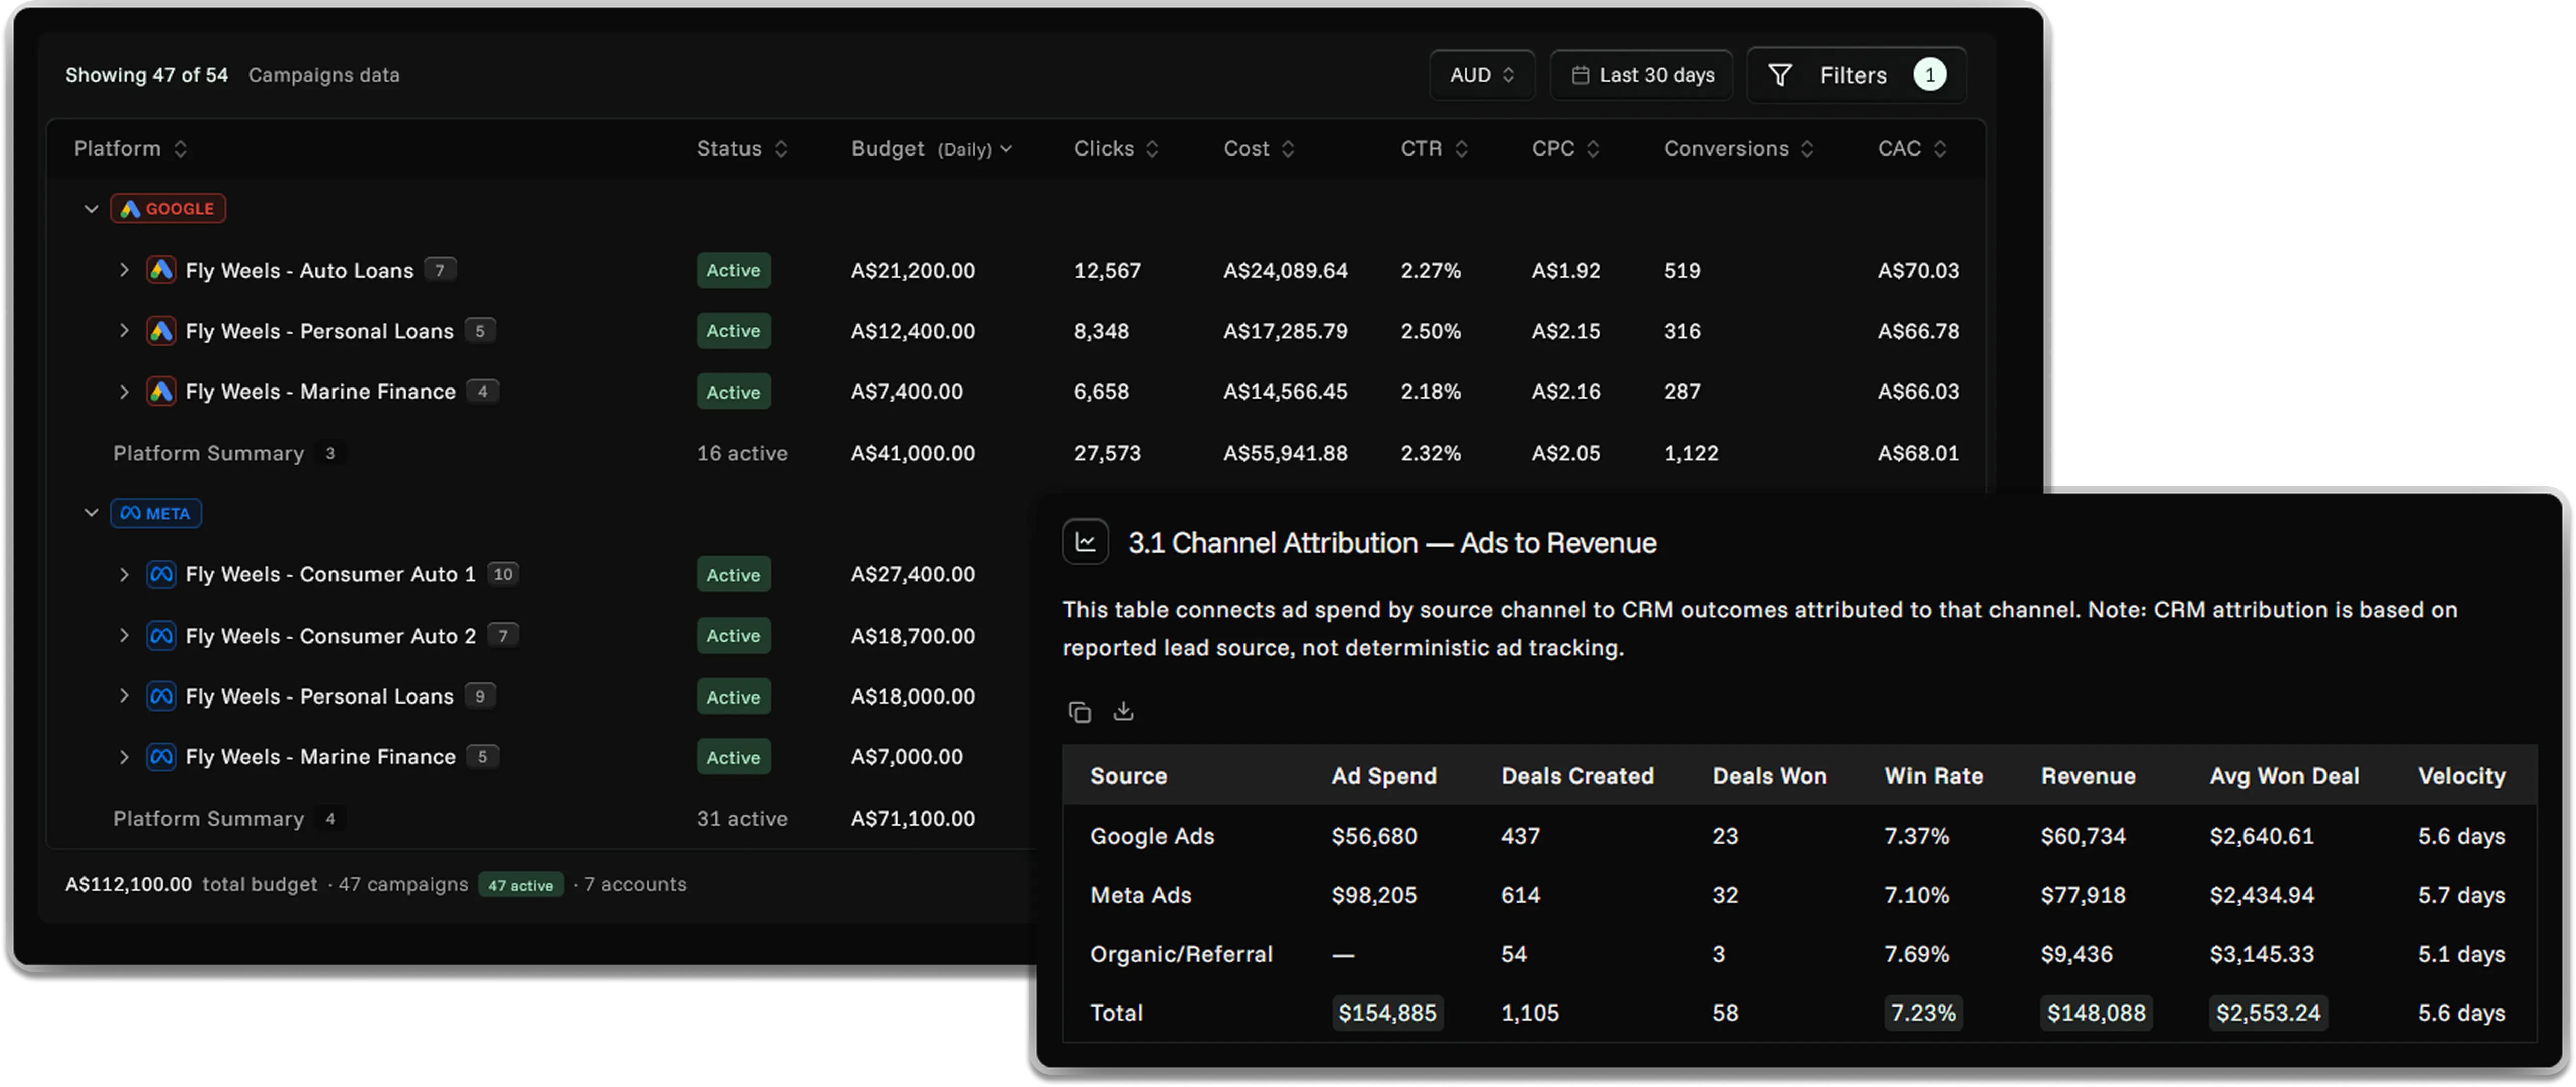The height and width of the screenshot is (1087, 2576).
Task: Expand Google Fly Weels - Marine Finance row
Action: pyautogui.click(x=124, y=391)
